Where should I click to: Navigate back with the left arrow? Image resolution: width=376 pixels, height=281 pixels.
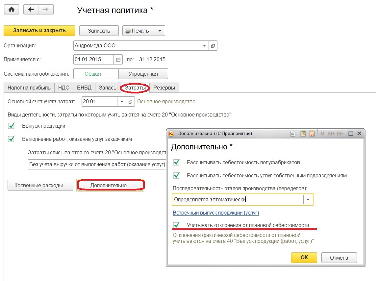click(31, 10)
